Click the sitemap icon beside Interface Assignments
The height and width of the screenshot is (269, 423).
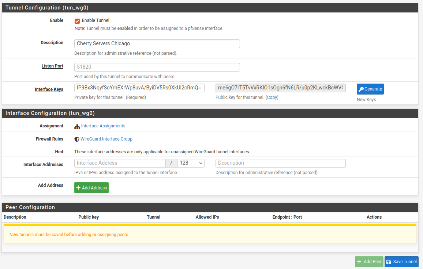click(x=77, y=126)
